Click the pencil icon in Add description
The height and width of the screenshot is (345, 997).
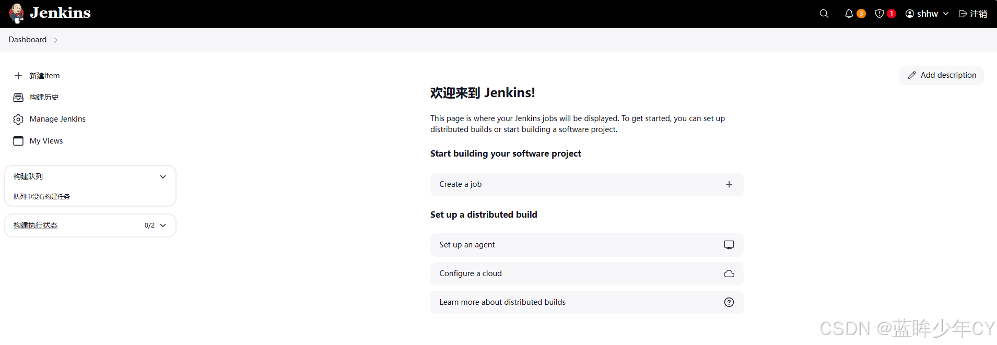(912, 75)
